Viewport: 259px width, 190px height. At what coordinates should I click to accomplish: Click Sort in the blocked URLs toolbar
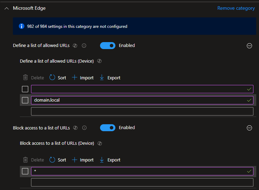pos(58,160)
